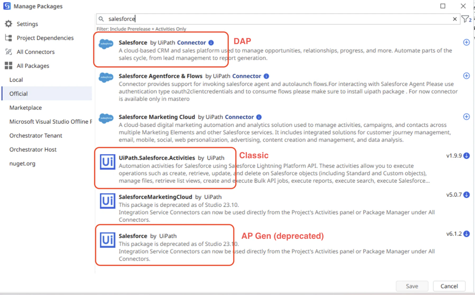Add Salesforce Marketing Cloud connector
Image resolution: width=475 pixels, height=295 pixels.
pos(467,117)
